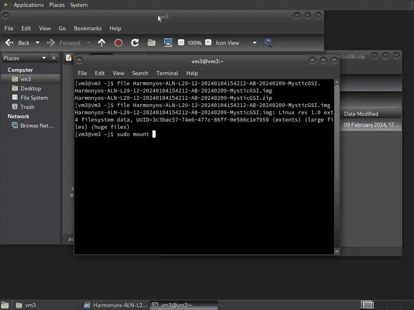Click the Back arrow in file manager toolbar
414x310 pixels.
point(9,43)
